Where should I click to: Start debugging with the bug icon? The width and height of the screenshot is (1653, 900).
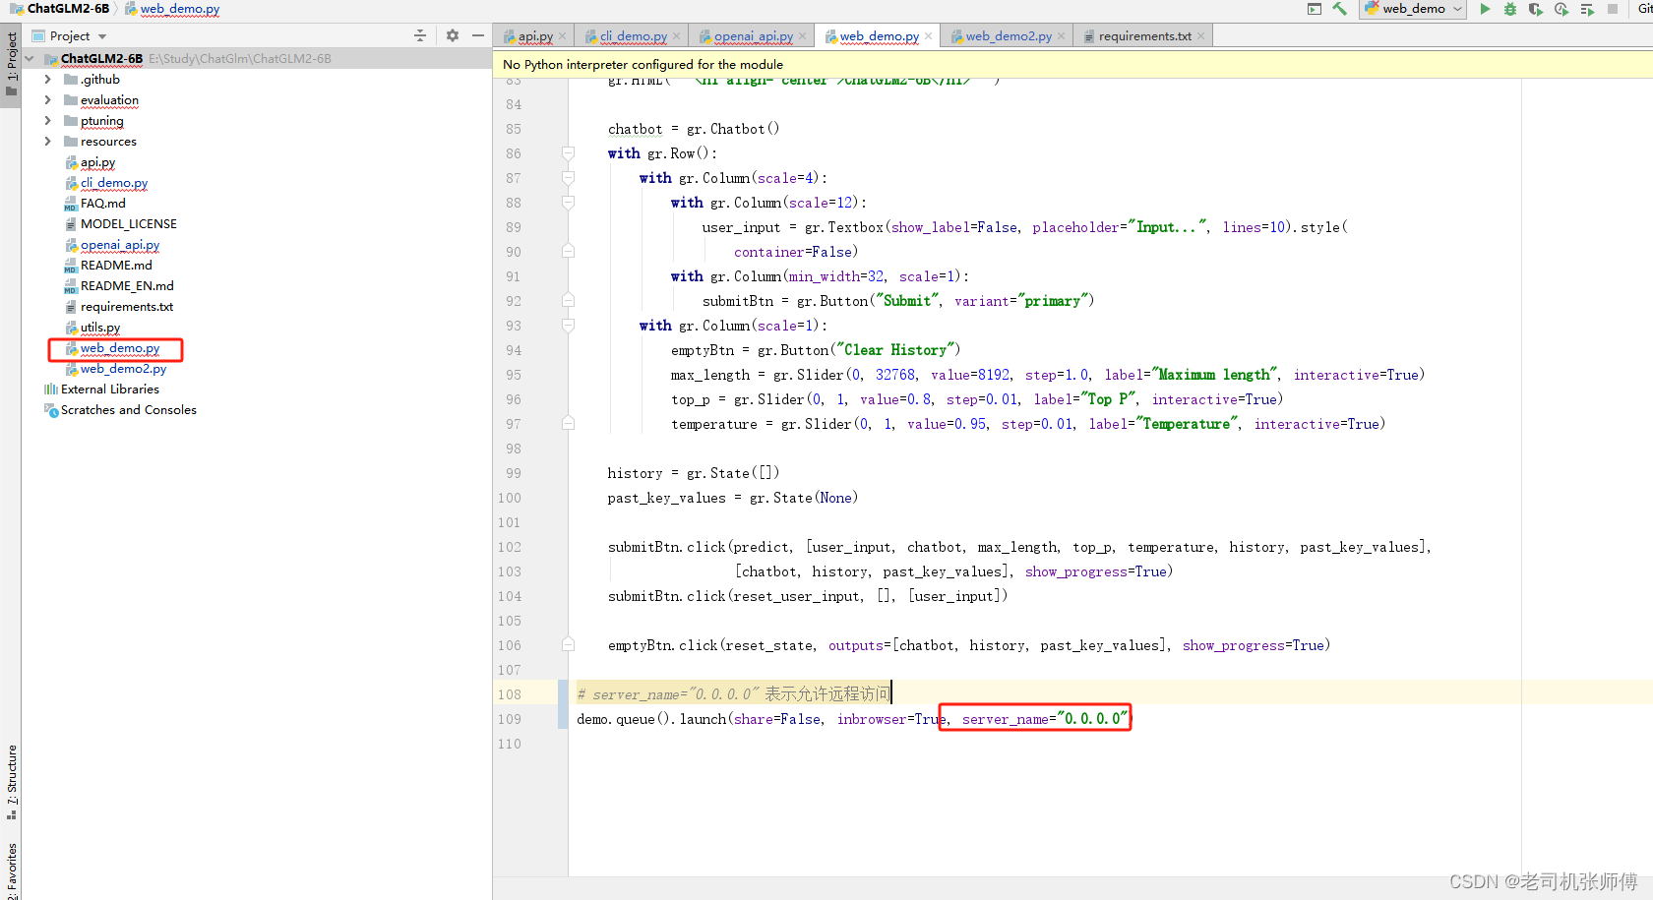point(1510,9)
